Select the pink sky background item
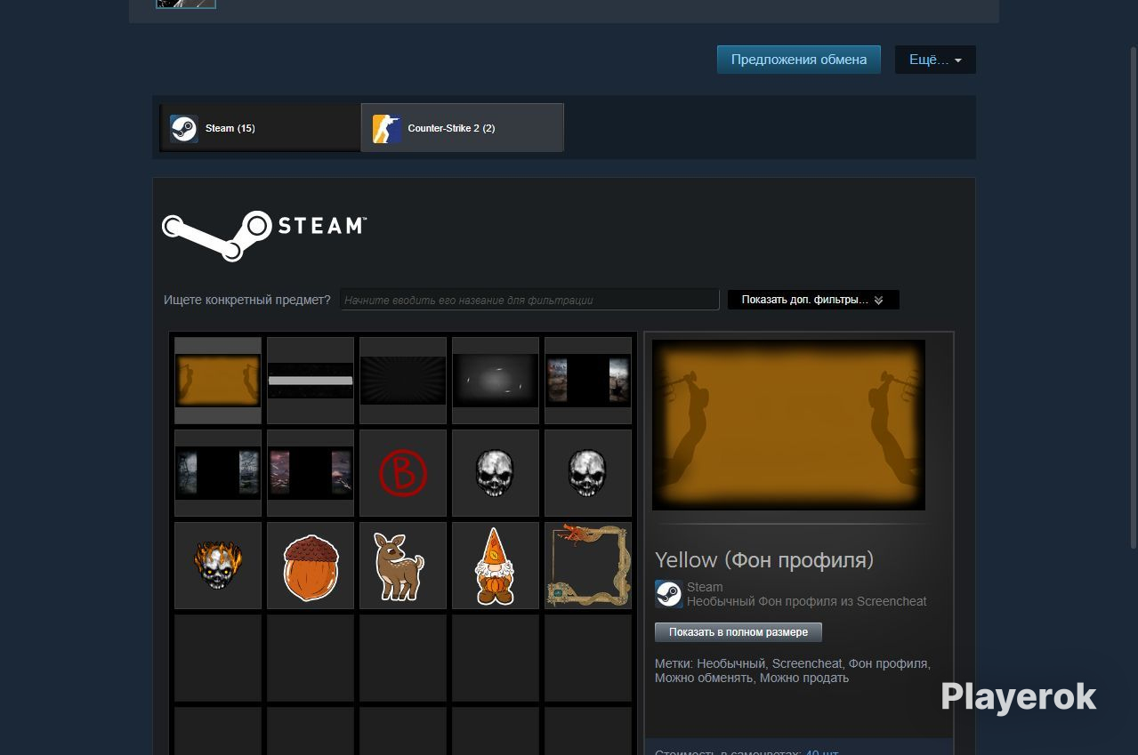The width and height of the screenshot is (1138, 755). coord(311,473)
